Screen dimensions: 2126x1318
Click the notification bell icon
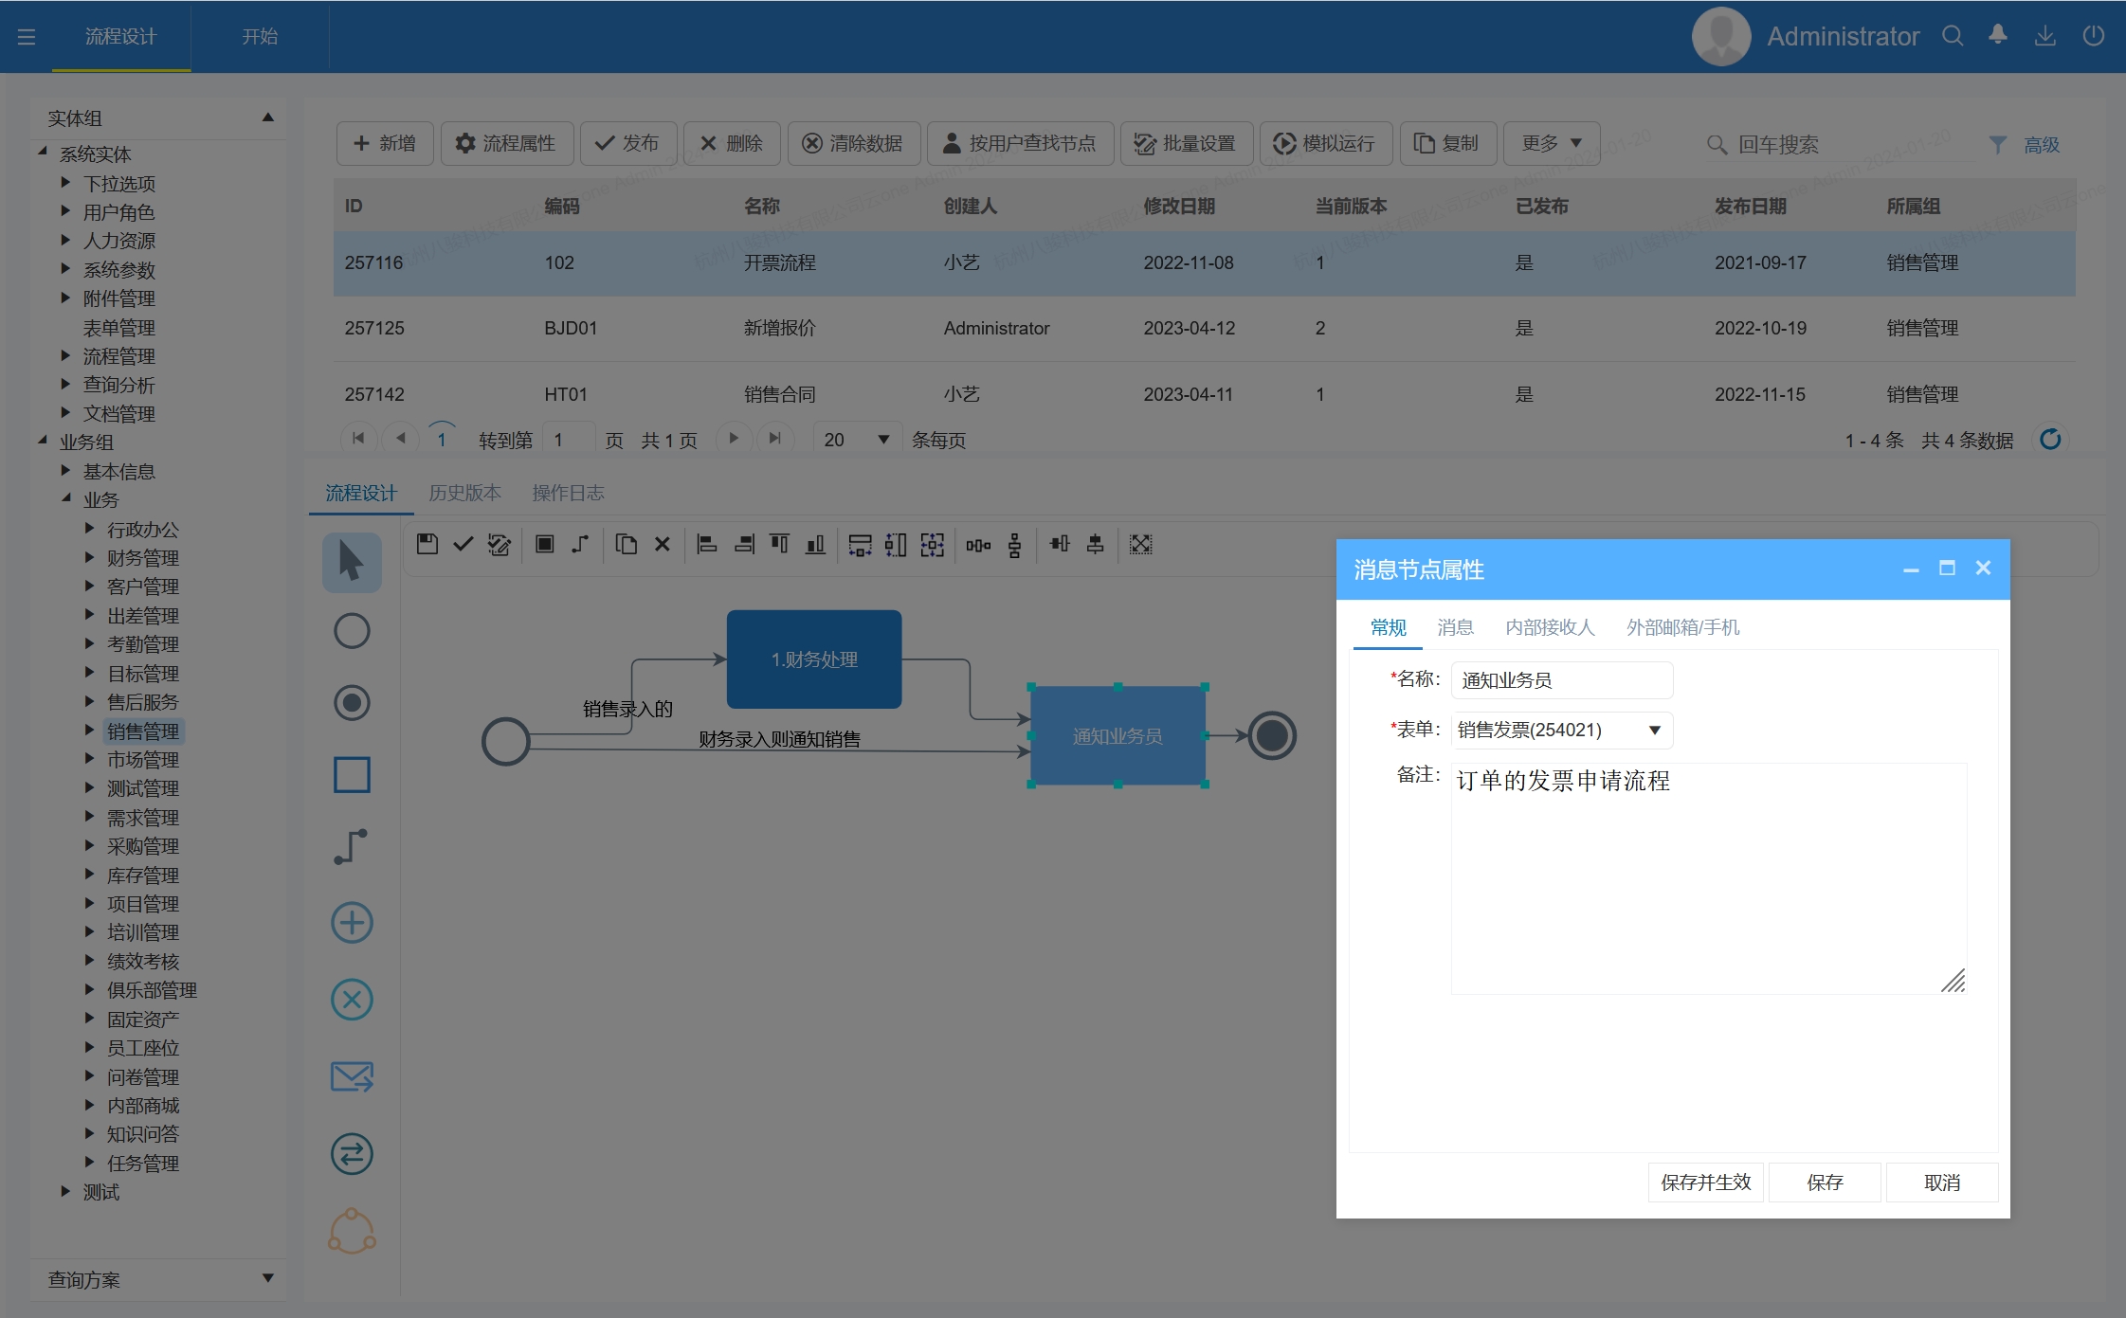1998,36
